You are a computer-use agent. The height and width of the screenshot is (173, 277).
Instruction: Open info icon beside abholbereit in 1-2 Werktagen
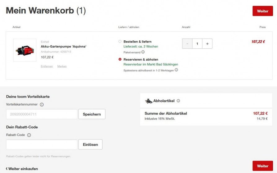(176, 70)
